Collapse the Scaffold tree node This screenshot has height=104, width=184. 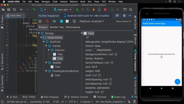pos(44,42)
